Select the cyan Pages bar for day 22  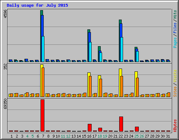(x=122, y=49)
